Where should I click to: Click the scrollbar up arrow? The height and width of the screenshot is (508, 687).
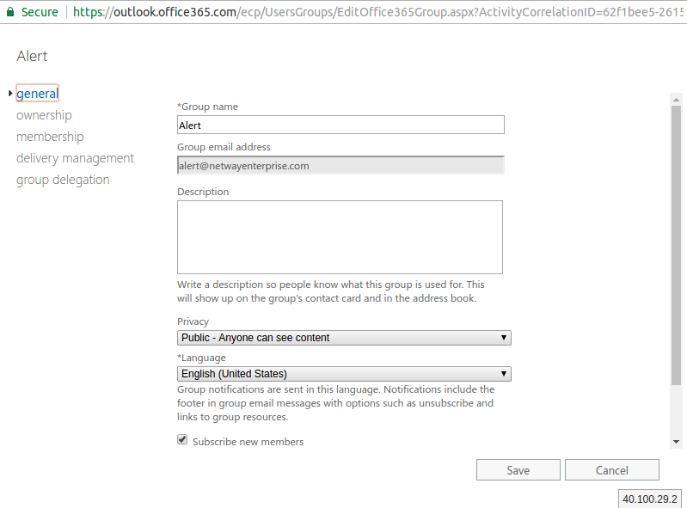point(676,99)
